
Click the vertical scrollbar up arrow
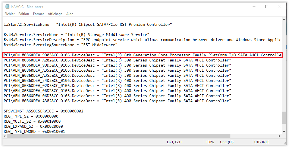click(284, 19)
